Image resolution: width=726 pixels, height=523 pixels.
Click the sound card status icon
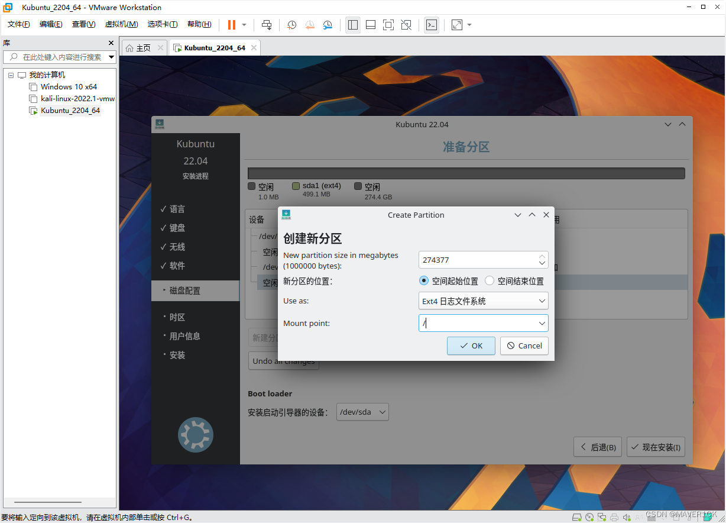(x=627, y=517)
